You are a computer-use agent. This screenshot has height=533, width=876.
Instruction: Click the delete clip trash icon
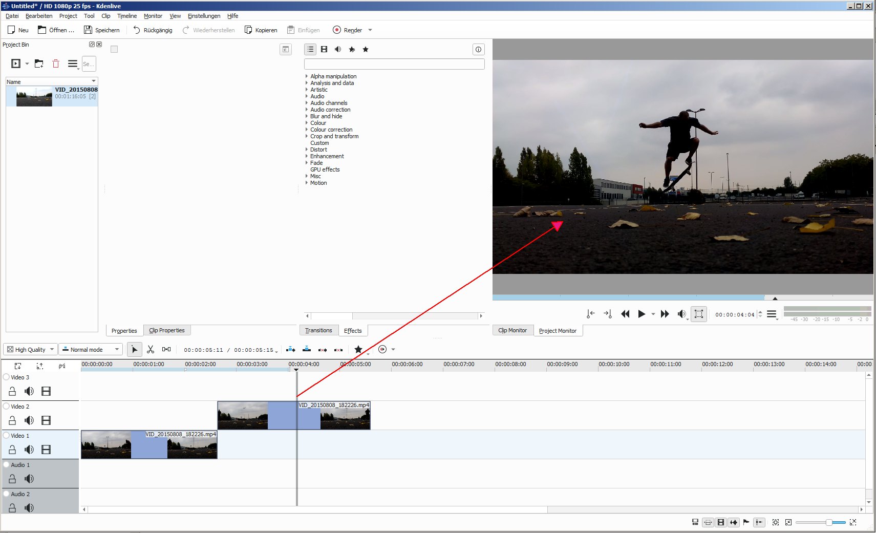pos(56,64)
